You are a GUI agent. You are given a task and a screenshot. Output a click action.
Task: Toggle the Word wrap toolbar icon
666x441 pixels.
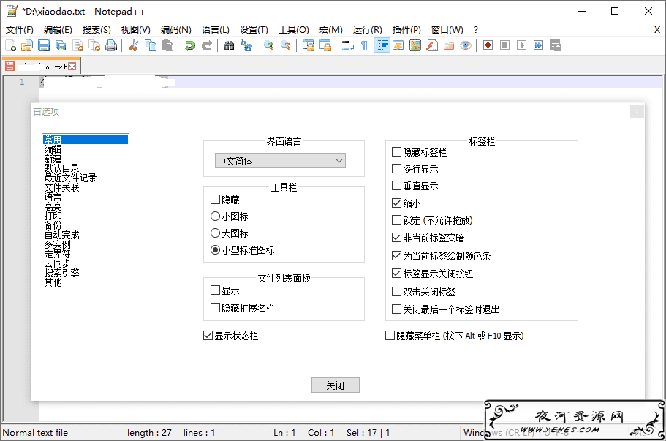coord(347,45)
